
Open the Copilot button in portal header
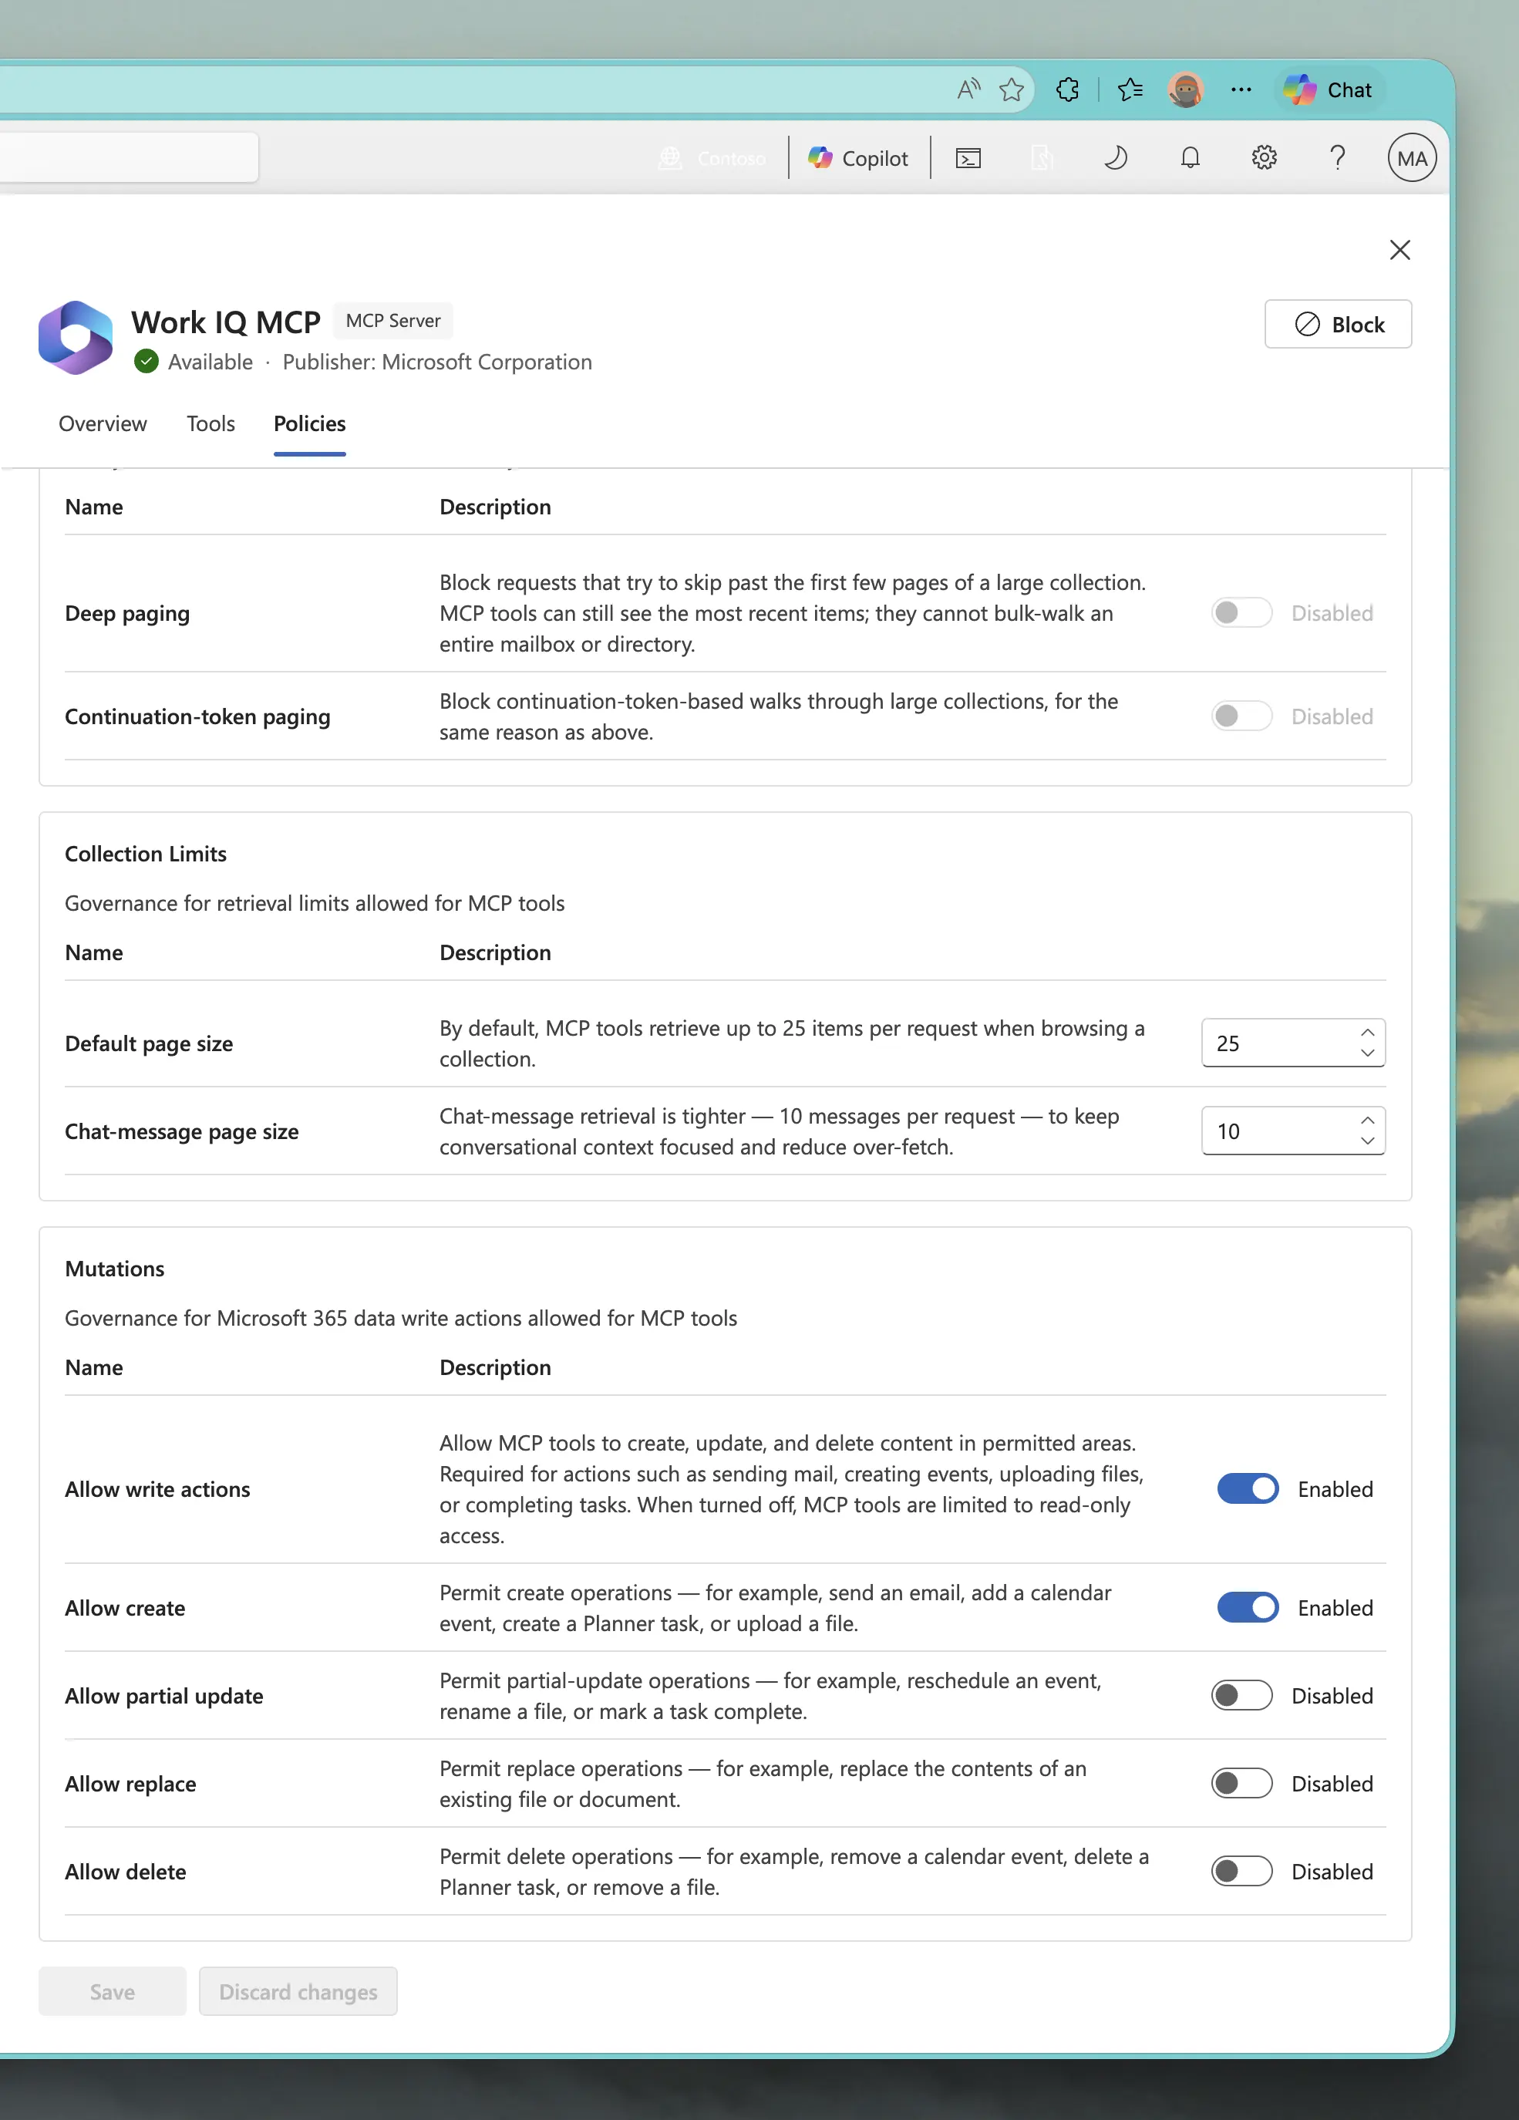click(858, 158)
